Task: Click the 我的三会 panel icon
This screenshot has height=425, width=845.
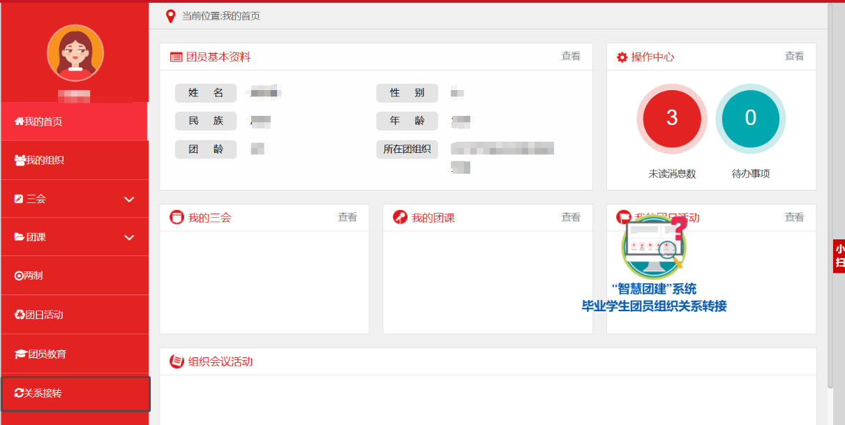Action: [x=177, y=218]
